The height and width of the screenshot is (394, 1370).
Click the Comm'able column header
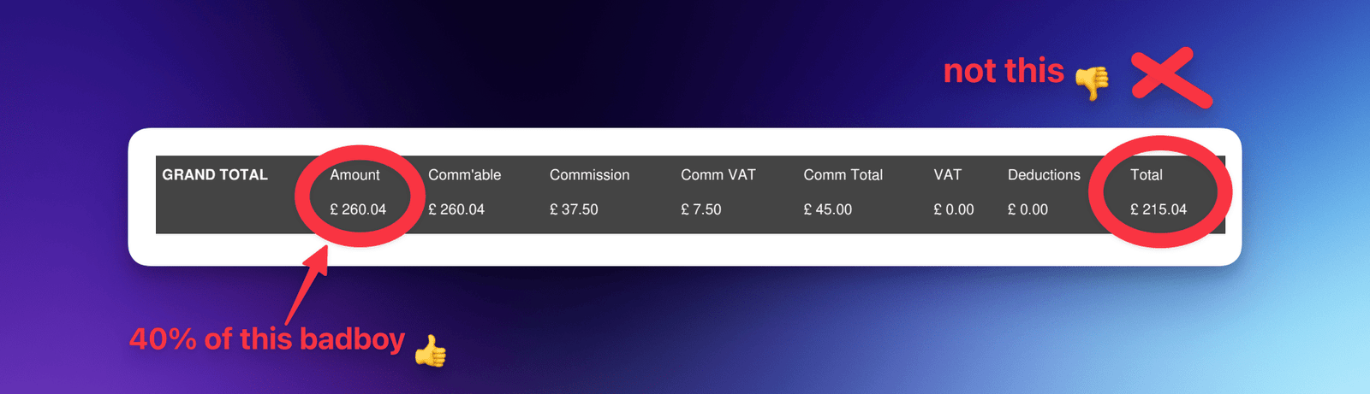click(464, 174)
